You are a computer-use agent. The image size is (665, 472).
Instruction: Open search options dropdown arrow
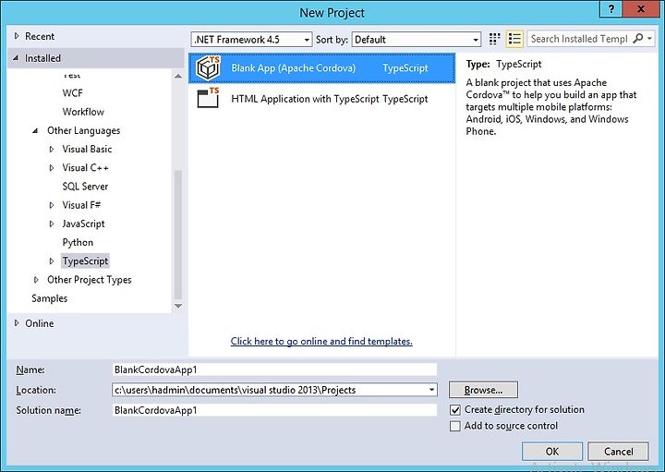coord(649,39)
